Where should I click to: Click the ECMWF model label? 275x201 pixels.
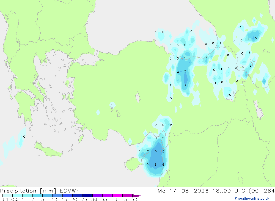[70, 191]
